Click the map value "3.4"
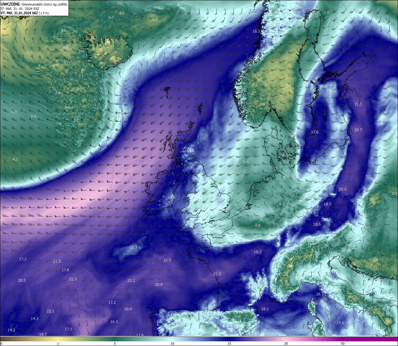The width and height of the screenshot is (398, 346). 394,193
